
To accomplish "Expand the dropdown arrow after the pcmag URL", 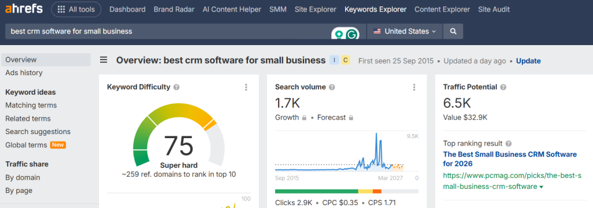I will (x=541, y=187).
